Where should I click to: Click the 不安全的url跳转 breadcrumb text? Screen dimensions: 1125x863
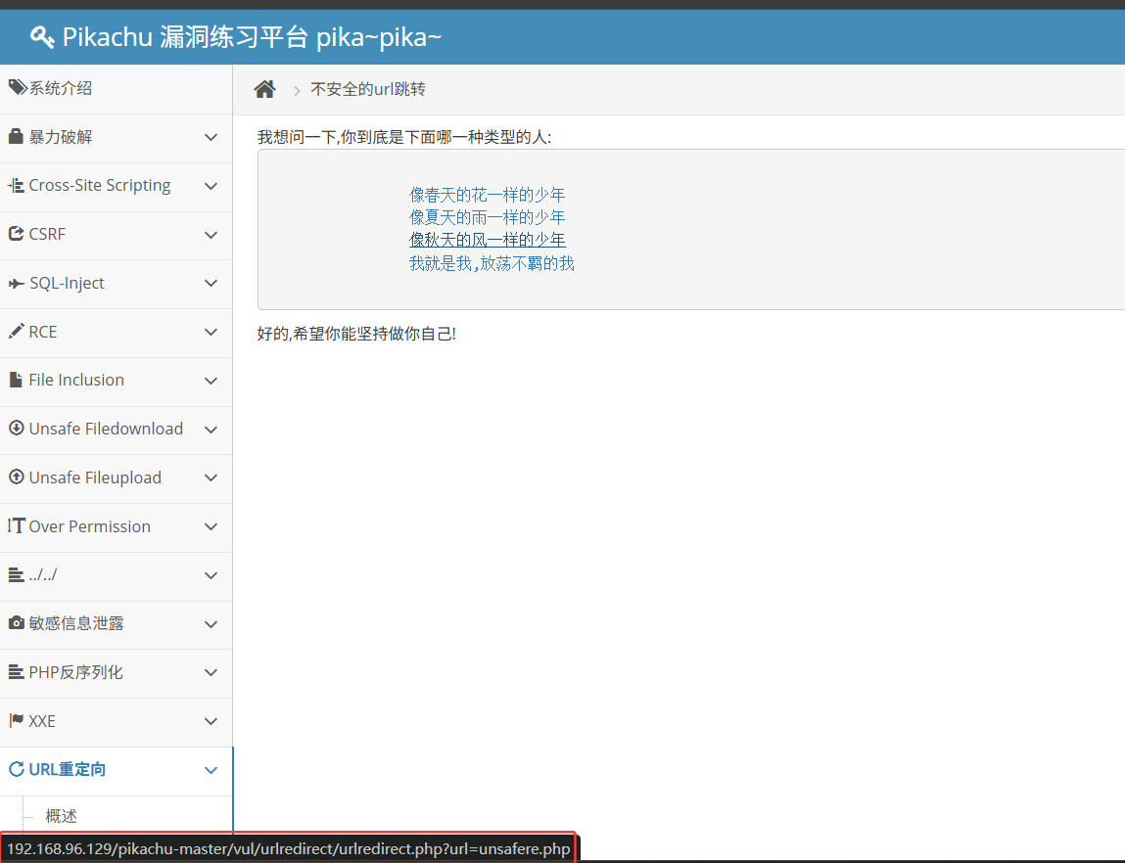[x=368, y=89]
